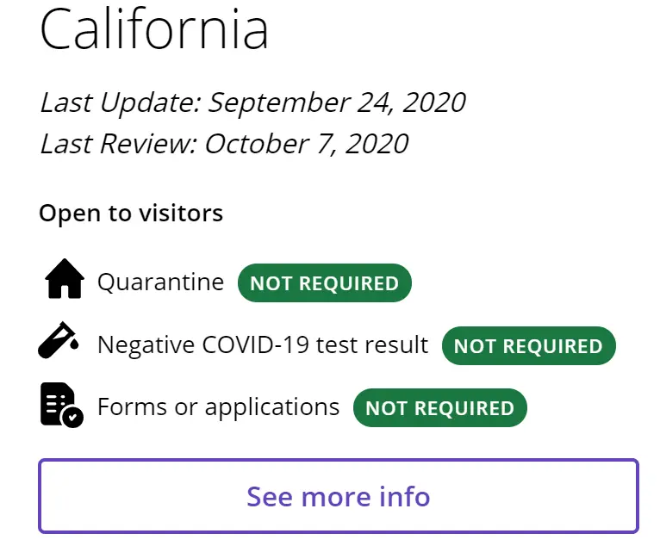660x546 pixels.
Task: Click the word 'visitors' in status
Action: point(181,213)
